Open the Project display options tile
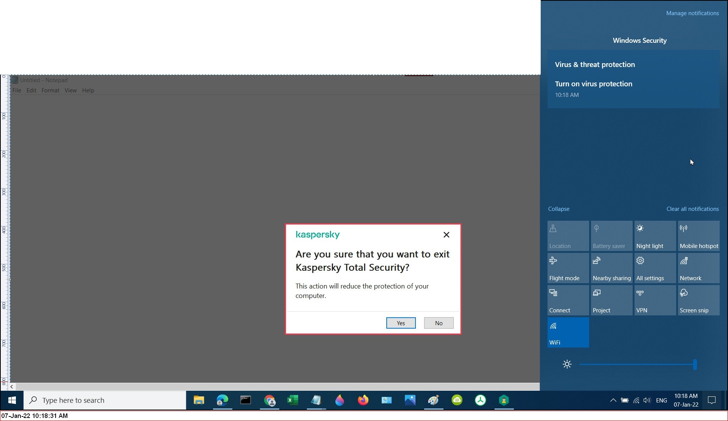 [x=611, y=300]
